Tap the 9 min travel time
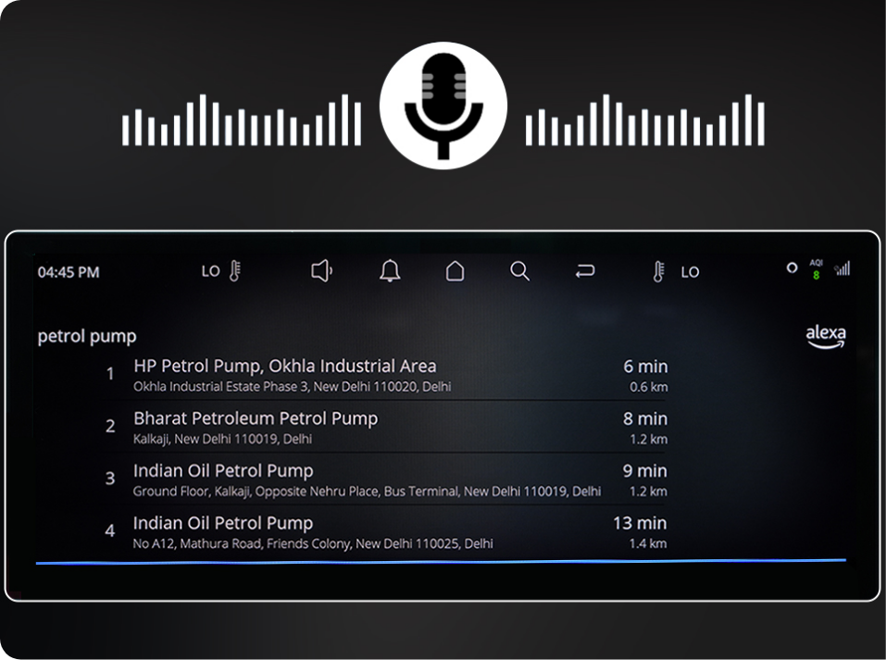 click(x=644, y=471)
